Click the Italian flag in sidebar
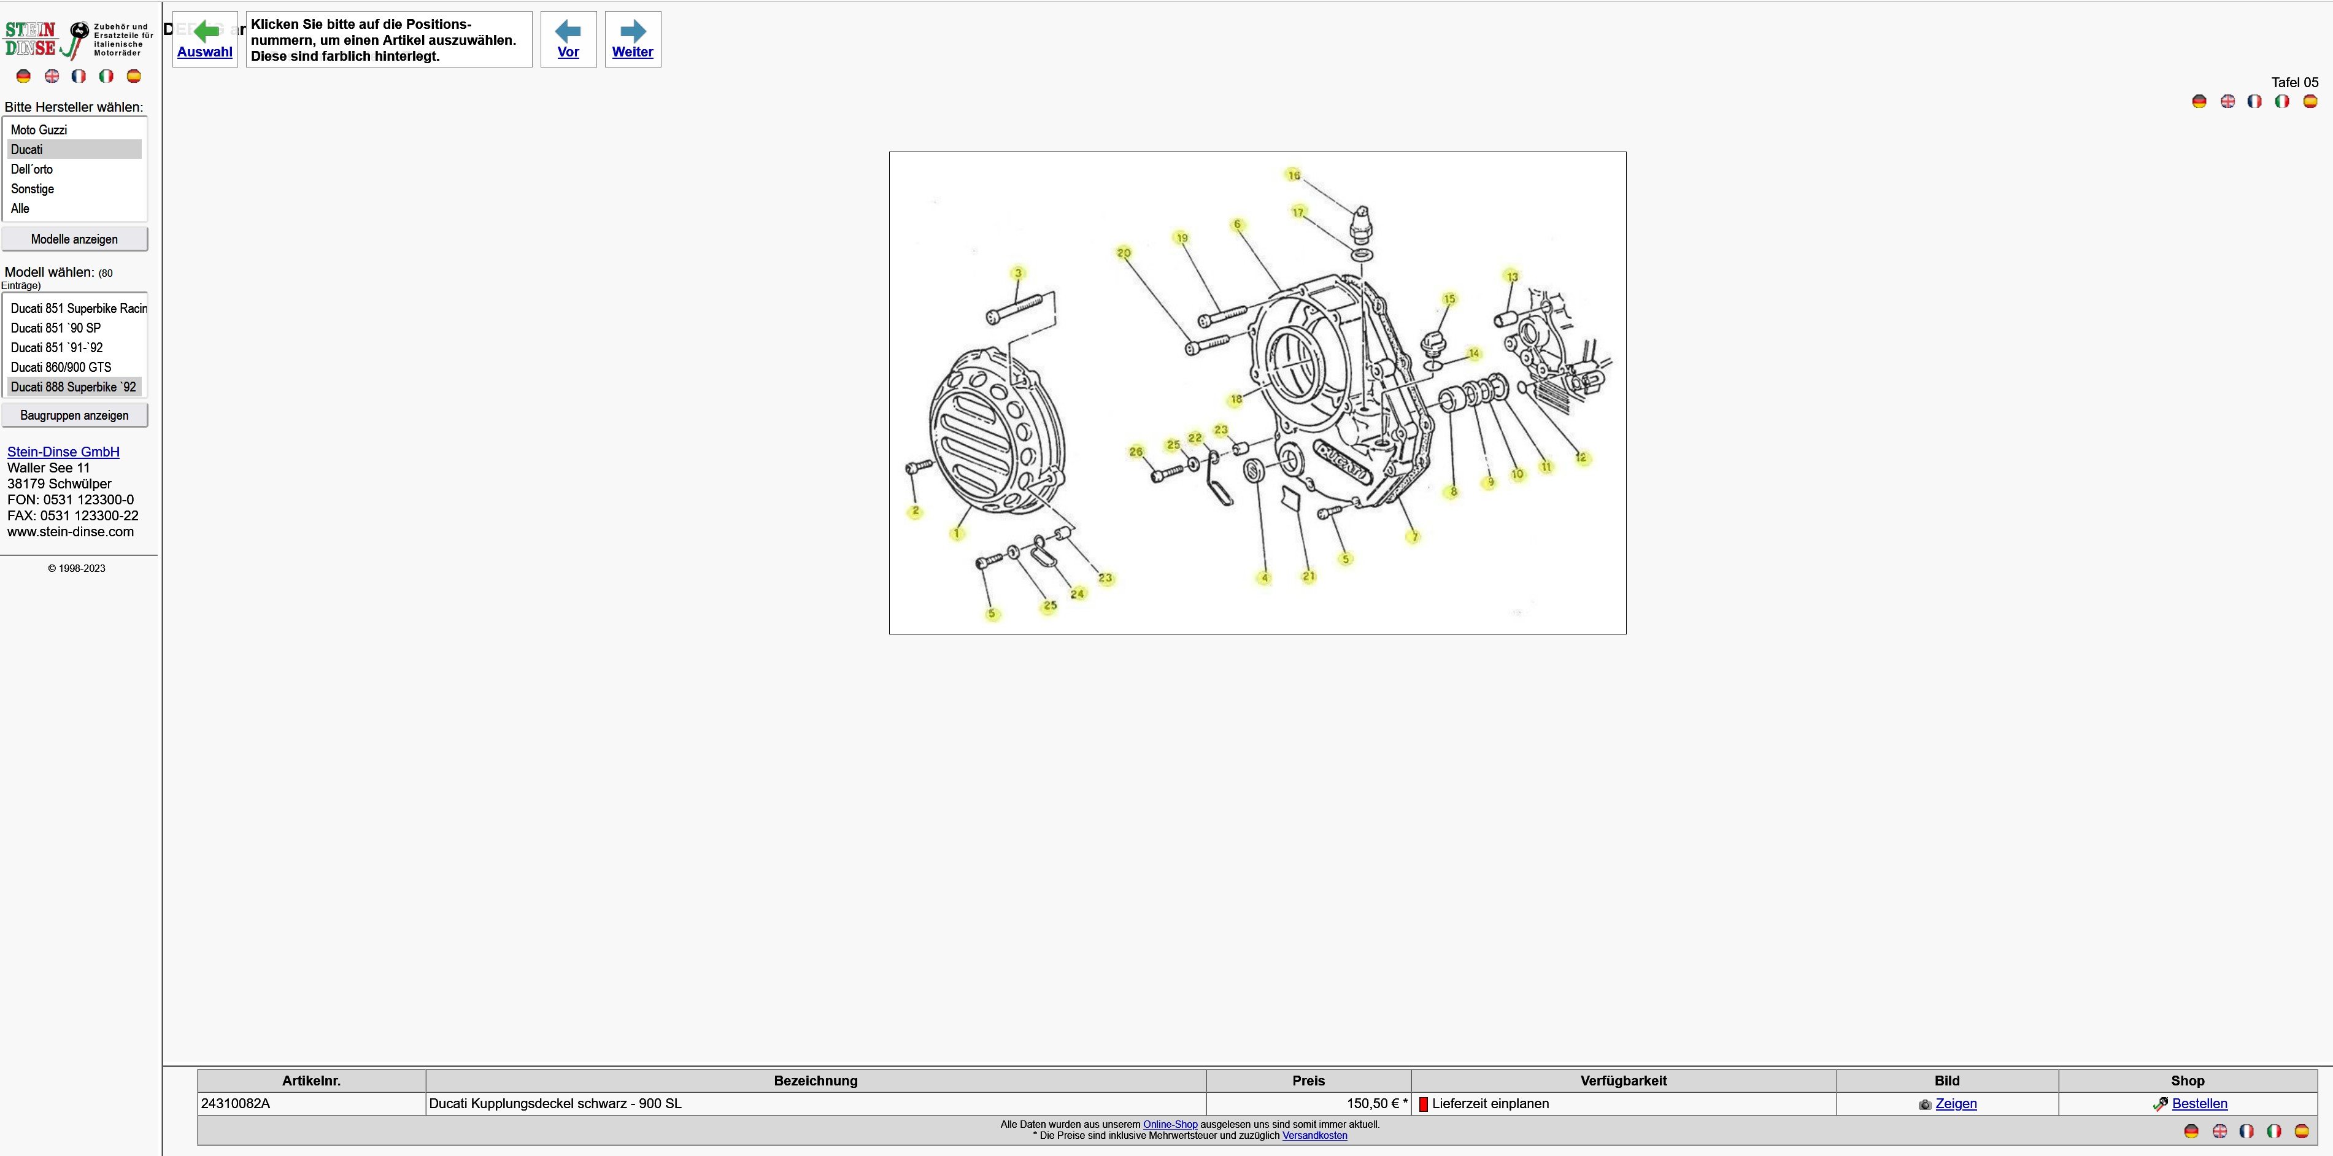 coord(106,76)
